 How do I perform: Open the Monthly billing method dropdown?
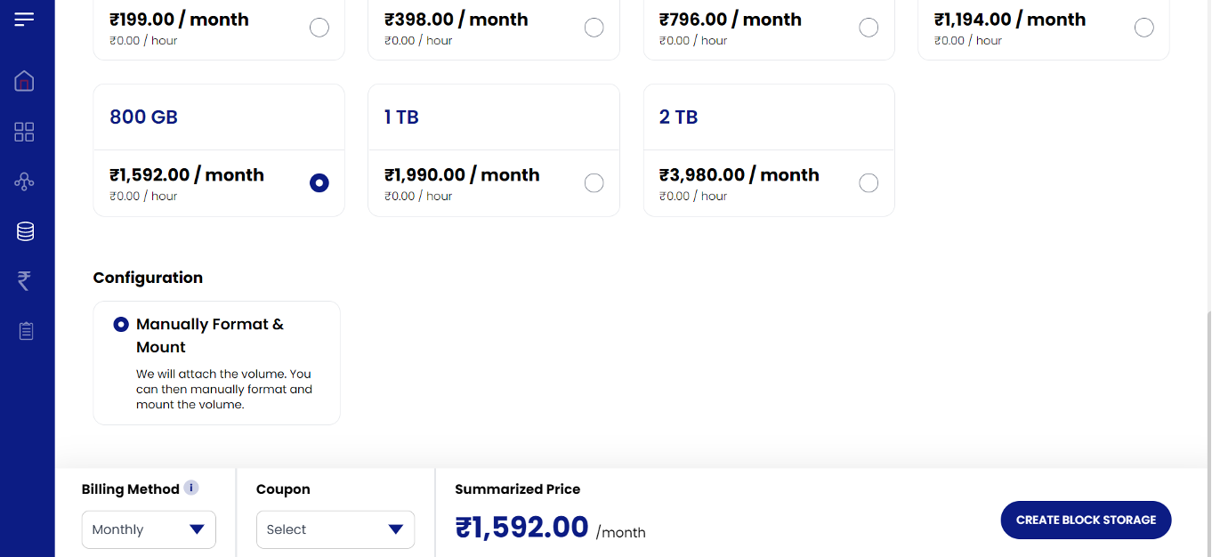point(149,529)
